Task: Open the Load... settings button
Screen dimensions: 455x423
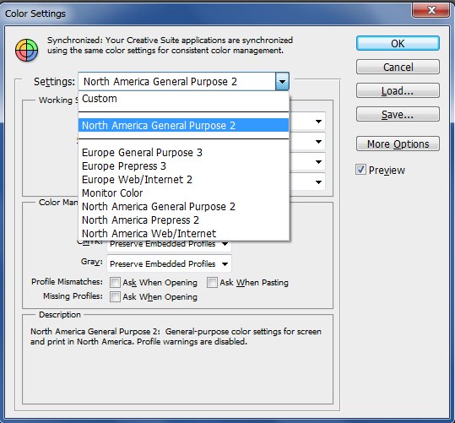Action: [398, 91]
